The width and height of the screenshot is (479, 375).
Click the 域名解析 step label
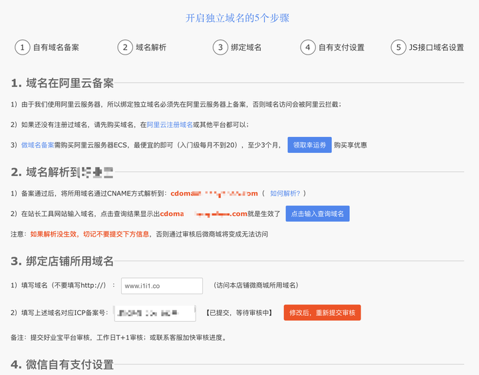click(x=151, y=47)
